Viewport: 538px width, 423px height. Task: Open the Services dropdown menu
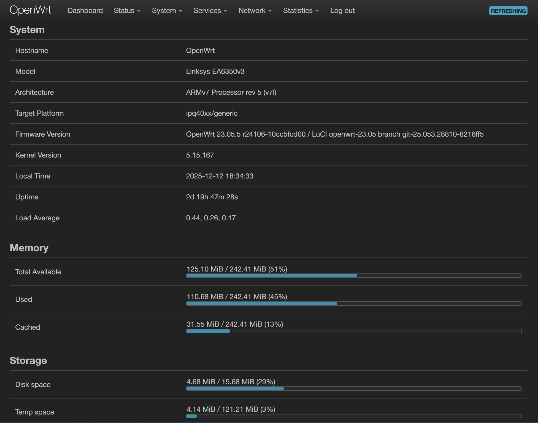[210, 10]
